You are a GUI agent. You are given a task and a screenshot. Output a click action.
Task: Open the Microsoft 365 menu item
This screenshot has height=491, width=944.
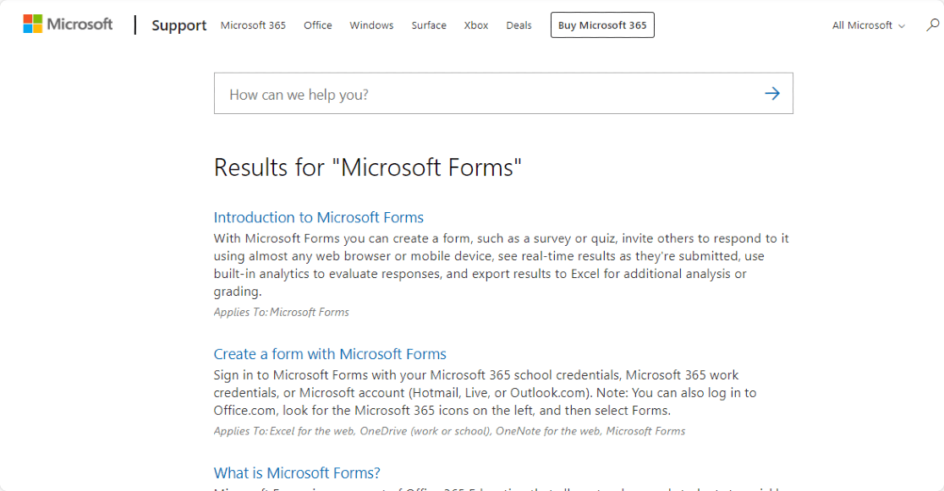[x=253, y=25]
